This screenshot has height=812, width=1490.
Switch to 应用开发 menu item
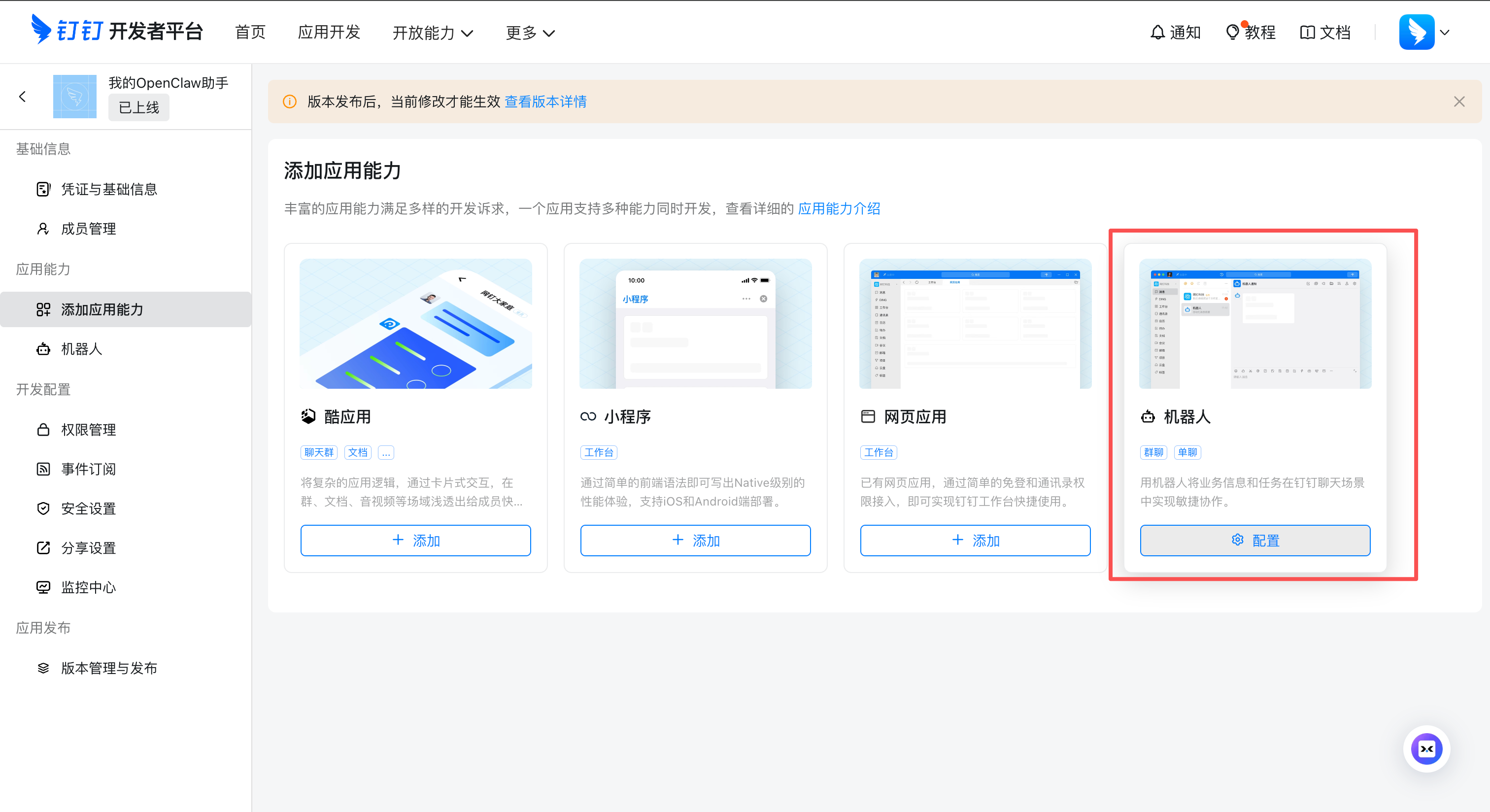(x=328, y=33)
